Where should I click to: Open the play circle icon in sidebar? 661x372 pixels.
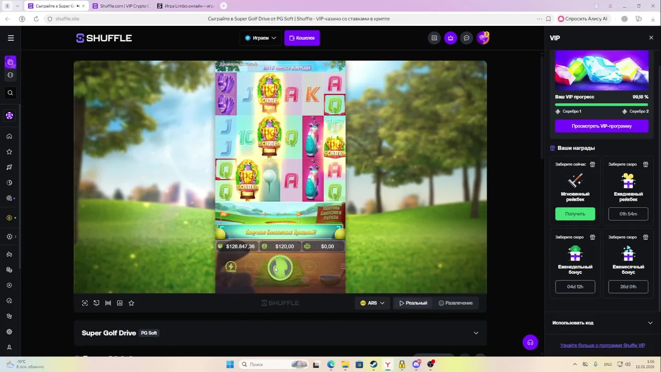click(x=9, y=285)
